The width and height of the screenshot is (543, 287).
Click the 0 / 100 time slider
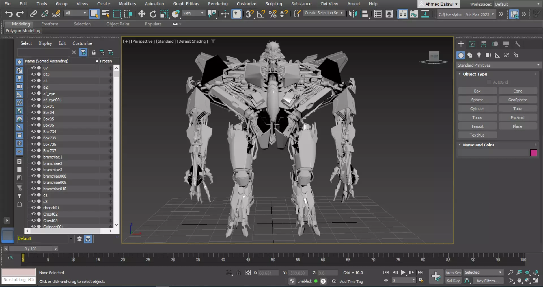31,249
